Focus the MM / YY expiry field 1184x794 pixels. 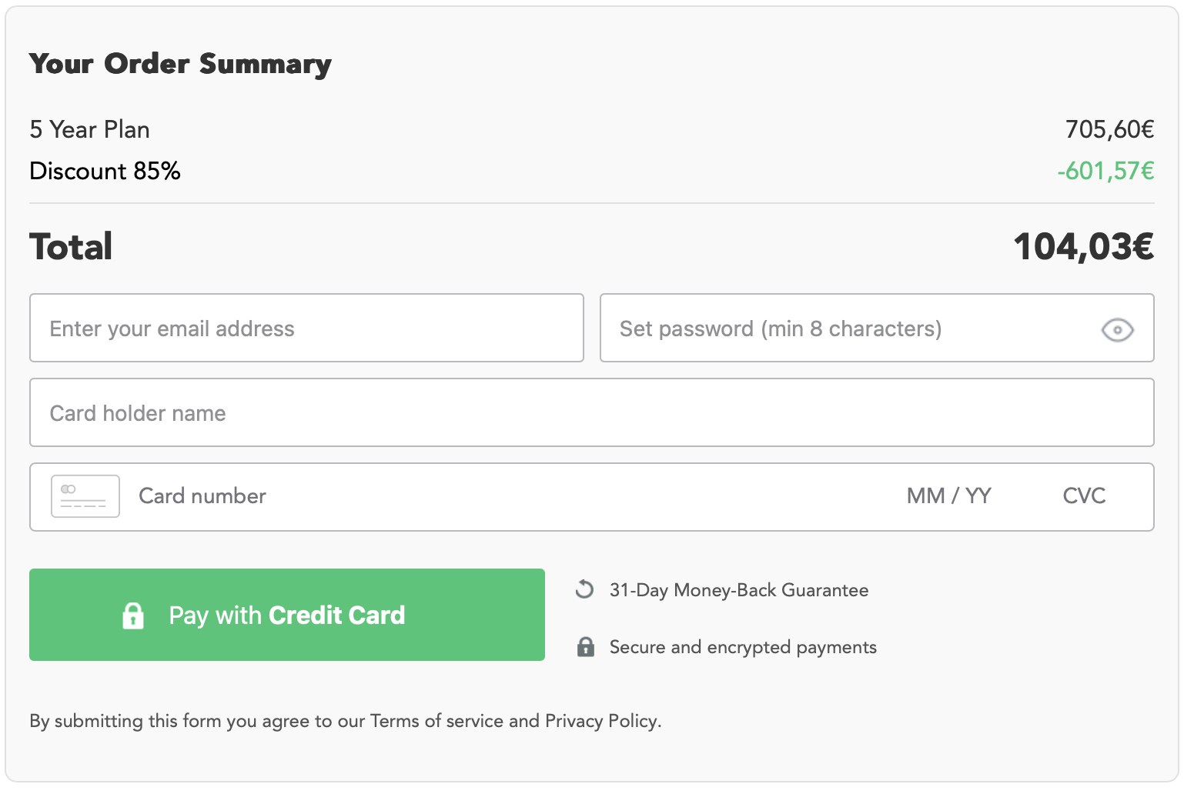948,496
